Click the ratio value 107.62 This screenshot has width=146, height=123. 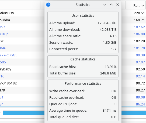coord(139,27)
